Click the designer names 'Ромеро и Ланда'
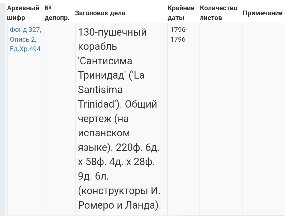The image size is (285, 216). pos(118,205)
